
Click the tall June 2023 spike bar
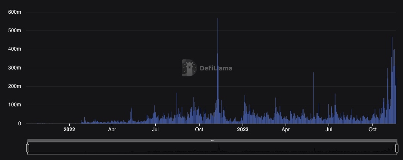(x=313, y=98)
